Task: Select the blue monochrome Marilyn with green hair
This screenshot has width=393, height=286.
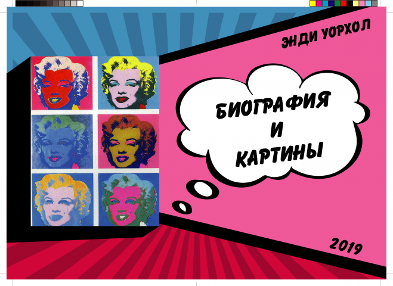Action: coord(62,142)
